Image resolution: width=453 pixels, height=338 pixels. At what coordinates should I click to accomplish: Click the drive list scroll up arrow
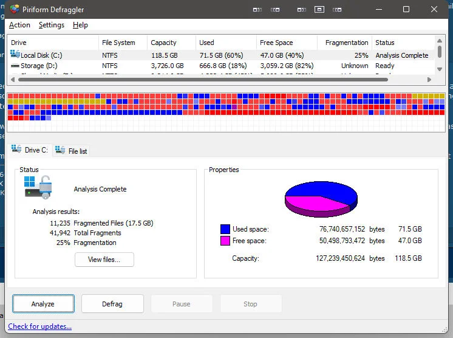tap(440, 41)
